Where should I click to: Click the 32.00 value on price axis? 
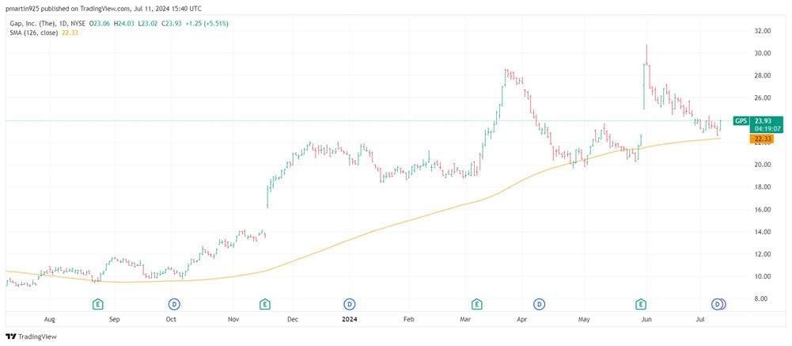(x=762, y=31)
